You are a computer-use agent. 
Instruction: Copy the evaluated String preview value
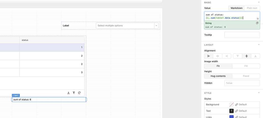pos(257,23)
